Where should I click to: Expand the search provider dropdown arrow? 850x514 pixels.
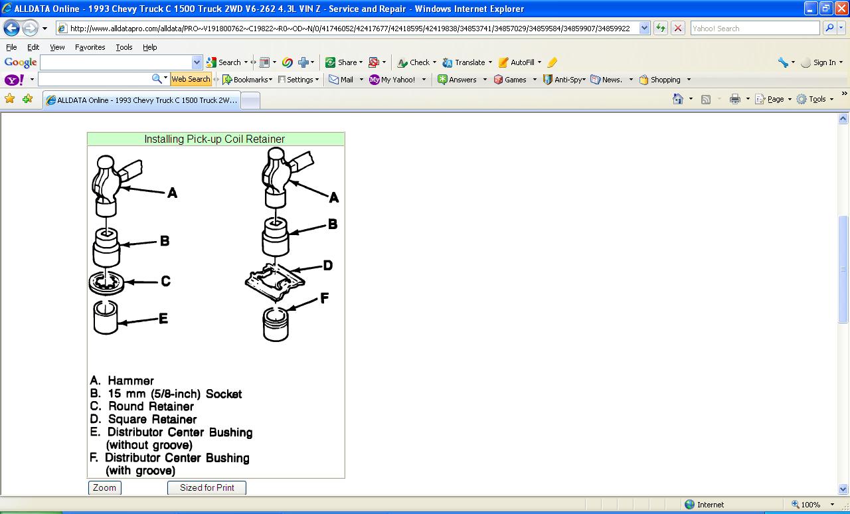tap(842, 29)
